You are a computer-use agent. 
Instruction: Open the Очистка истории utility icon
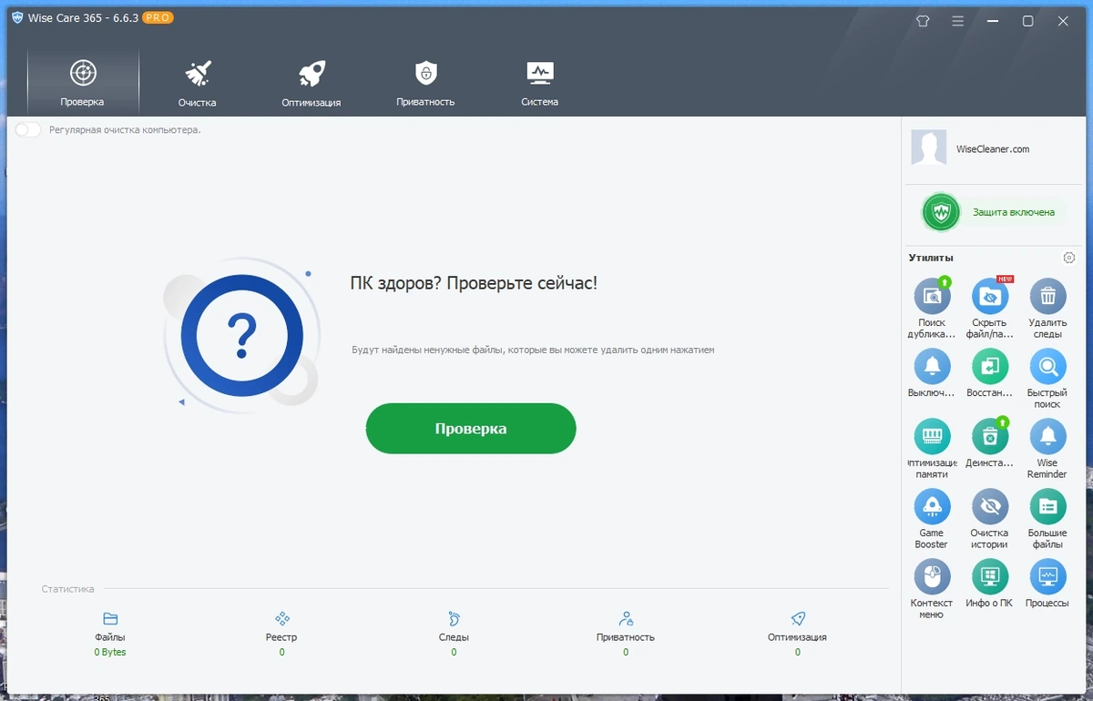[990, 506]
